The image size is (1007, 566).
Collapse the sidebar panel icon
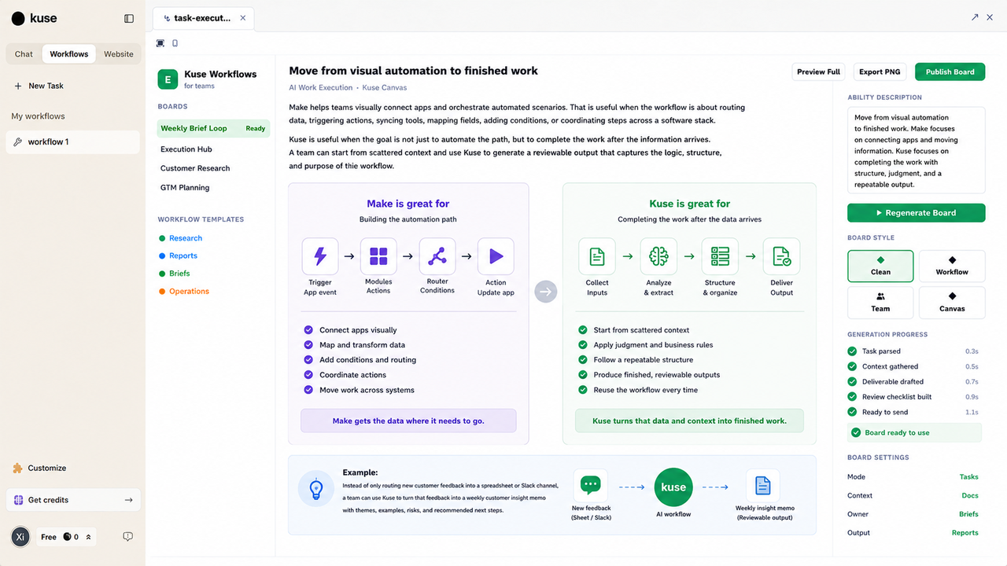129,18
